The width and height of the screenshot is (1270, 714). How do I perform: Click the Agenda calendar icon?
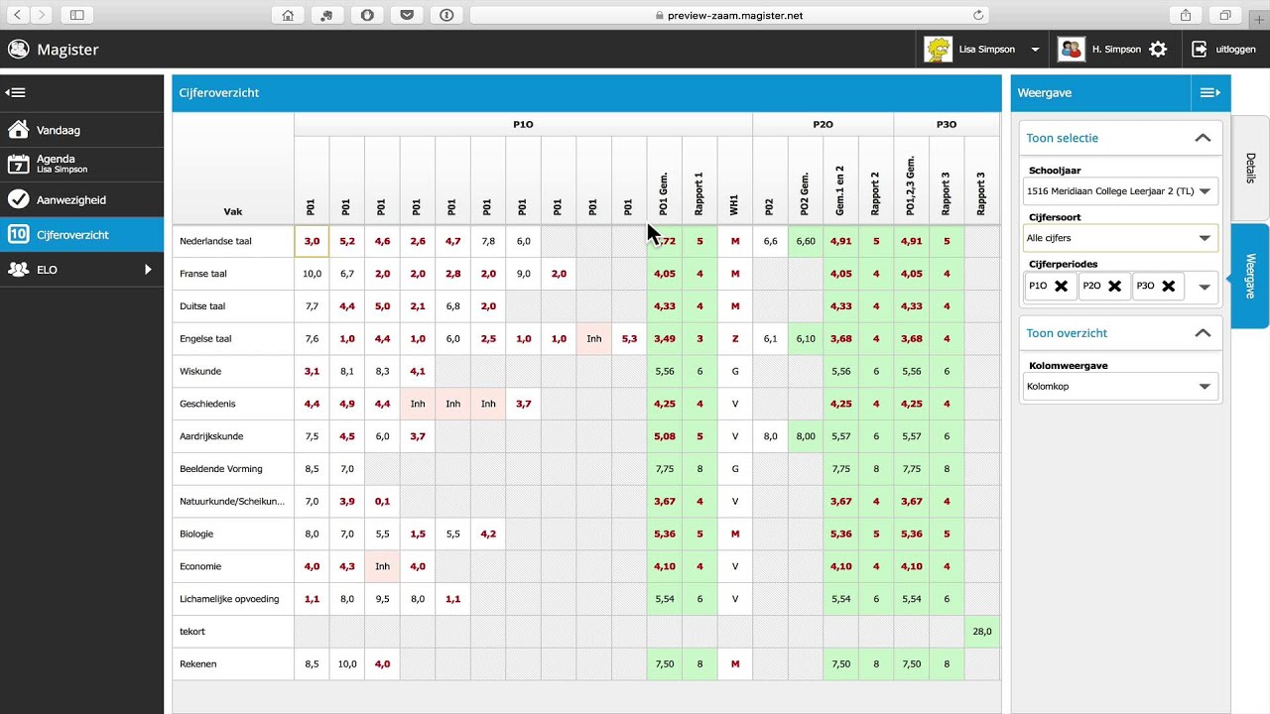pos(18,164)
